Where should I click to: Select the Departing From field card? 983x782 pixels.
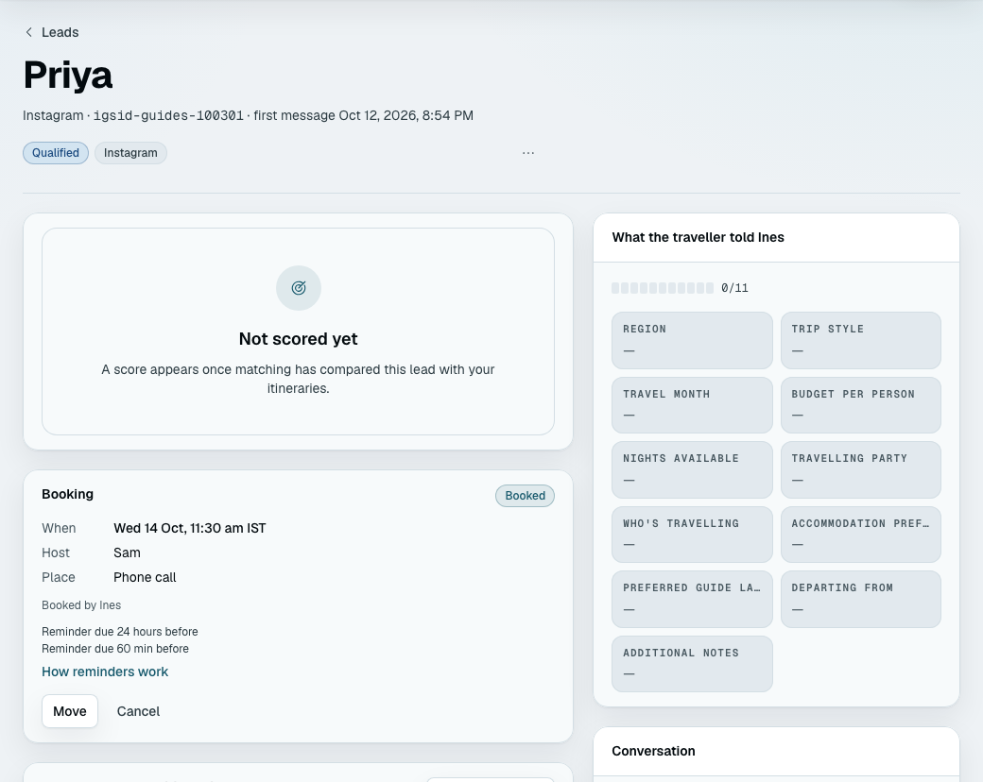pyautogui.click(x=861, y=599)
